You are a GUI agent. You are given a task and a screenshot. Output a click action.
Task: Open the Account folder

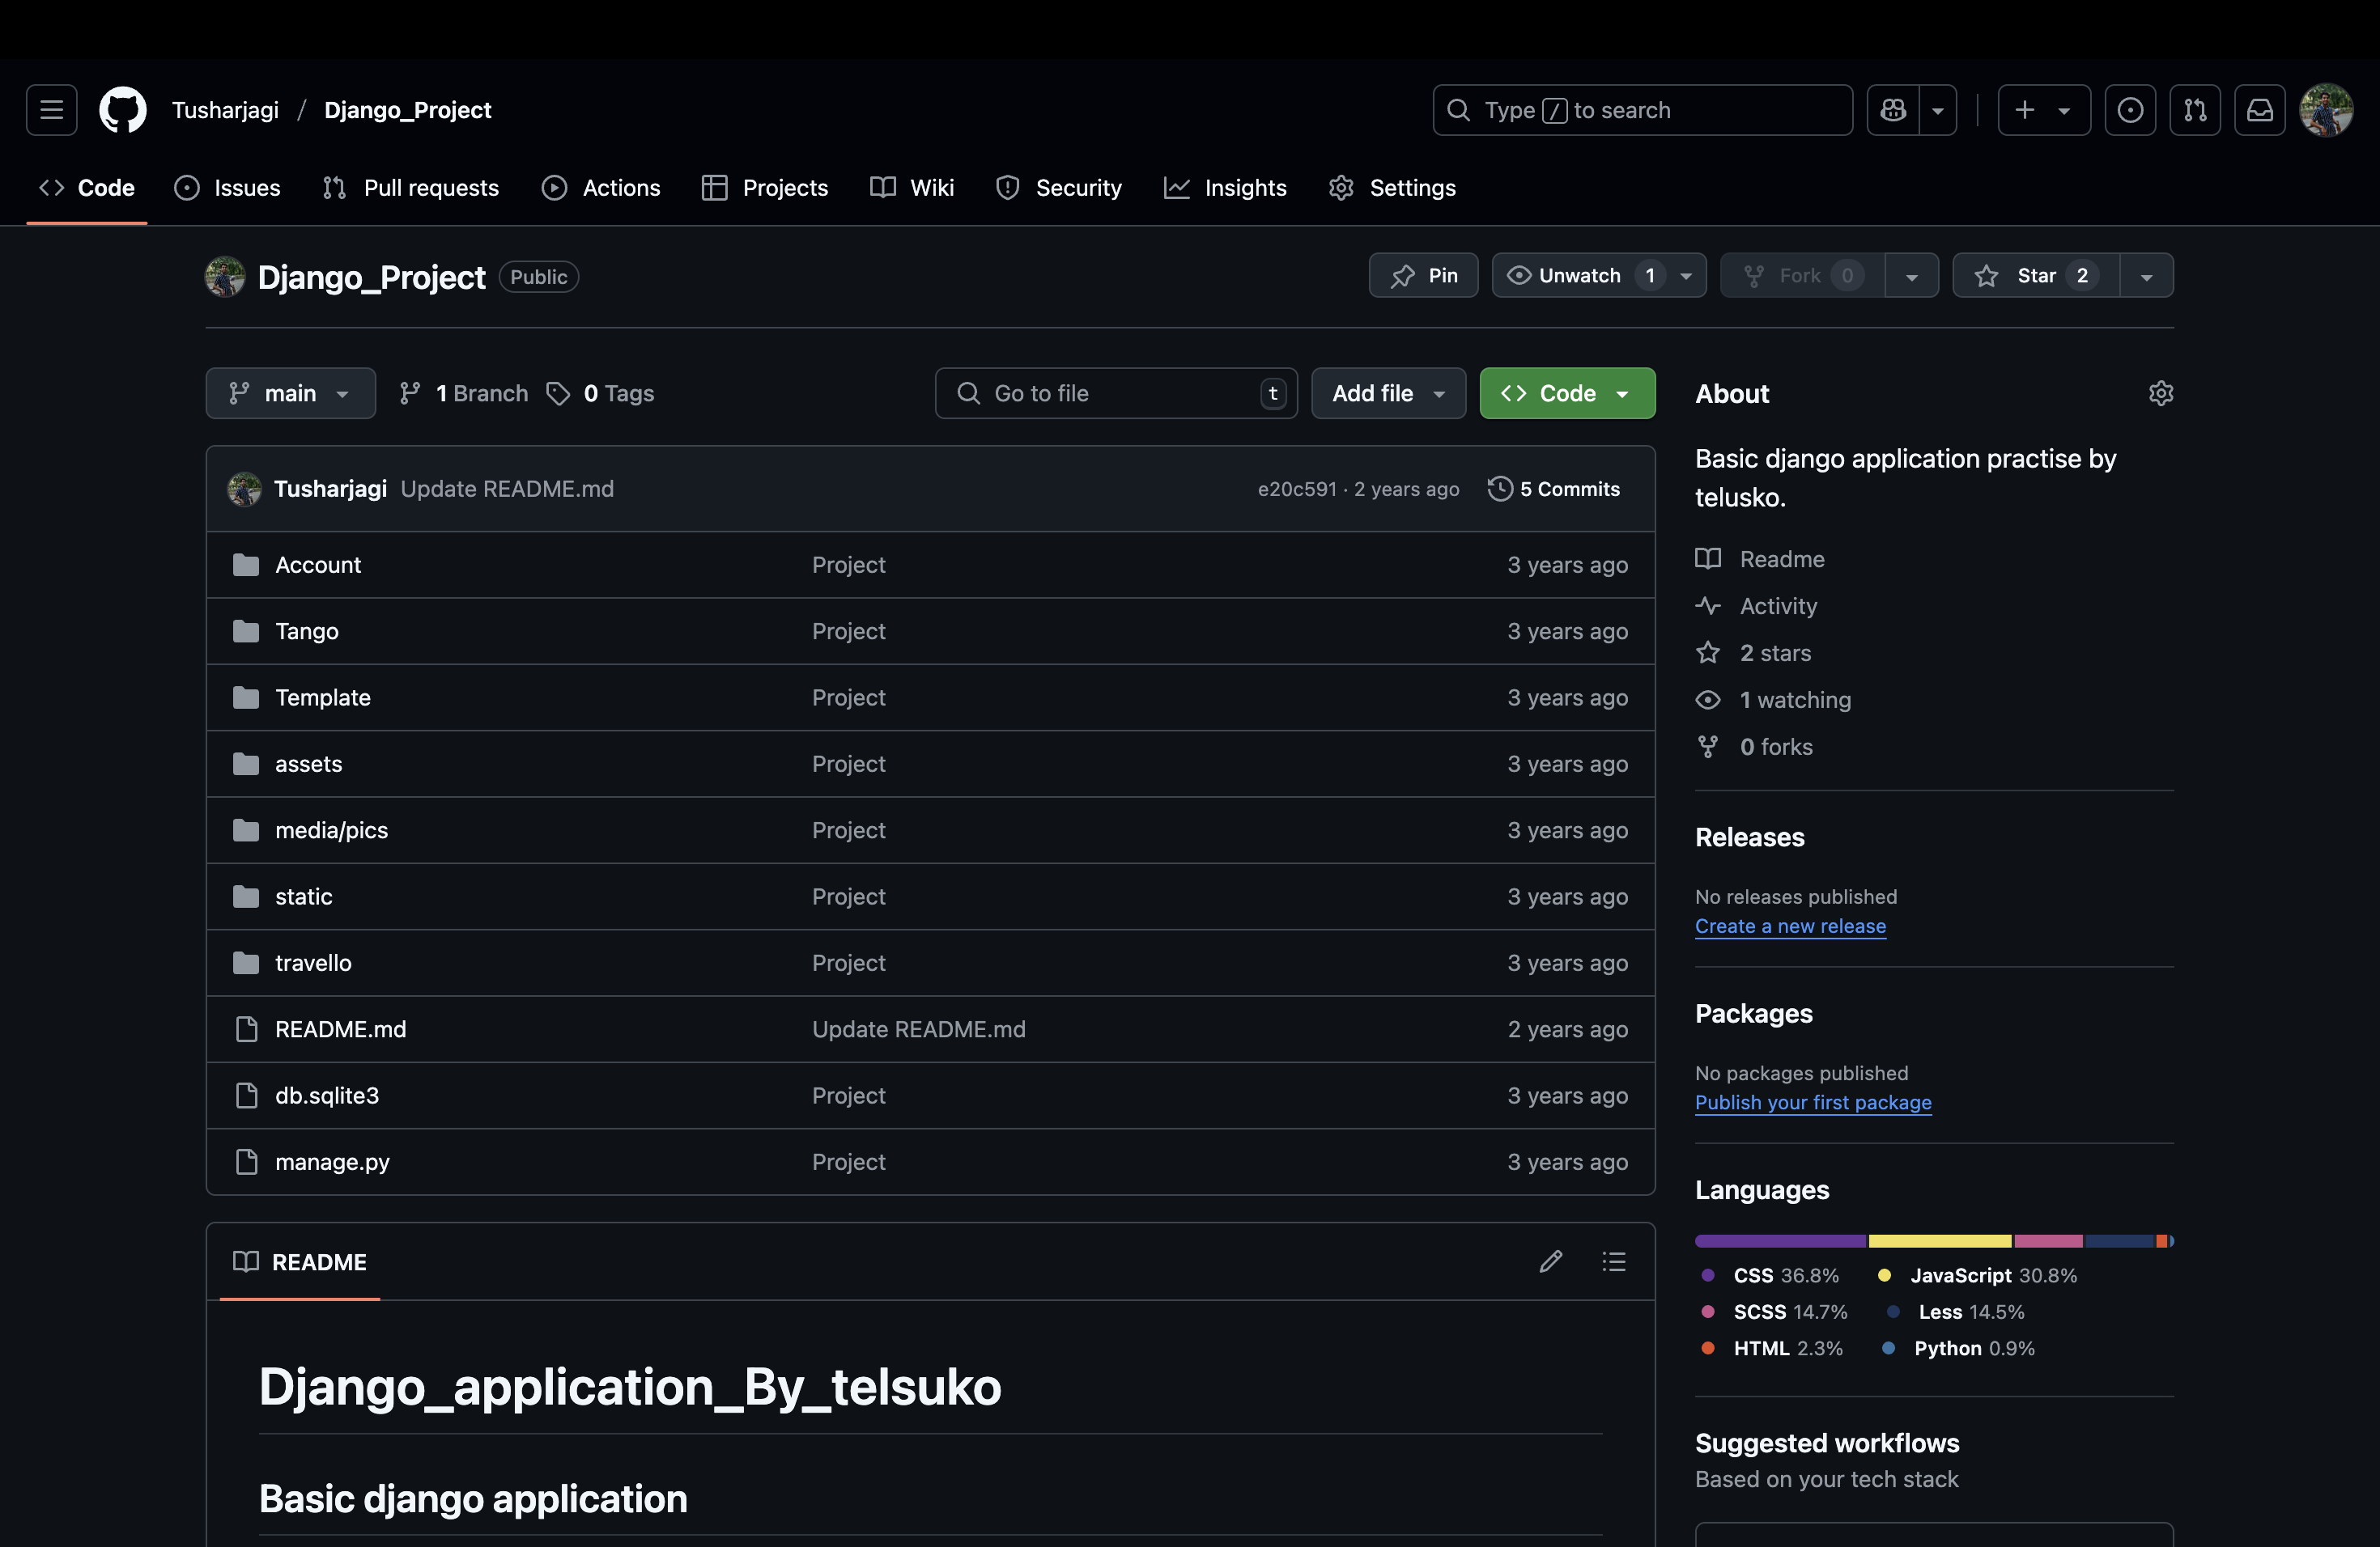(318, 565)
